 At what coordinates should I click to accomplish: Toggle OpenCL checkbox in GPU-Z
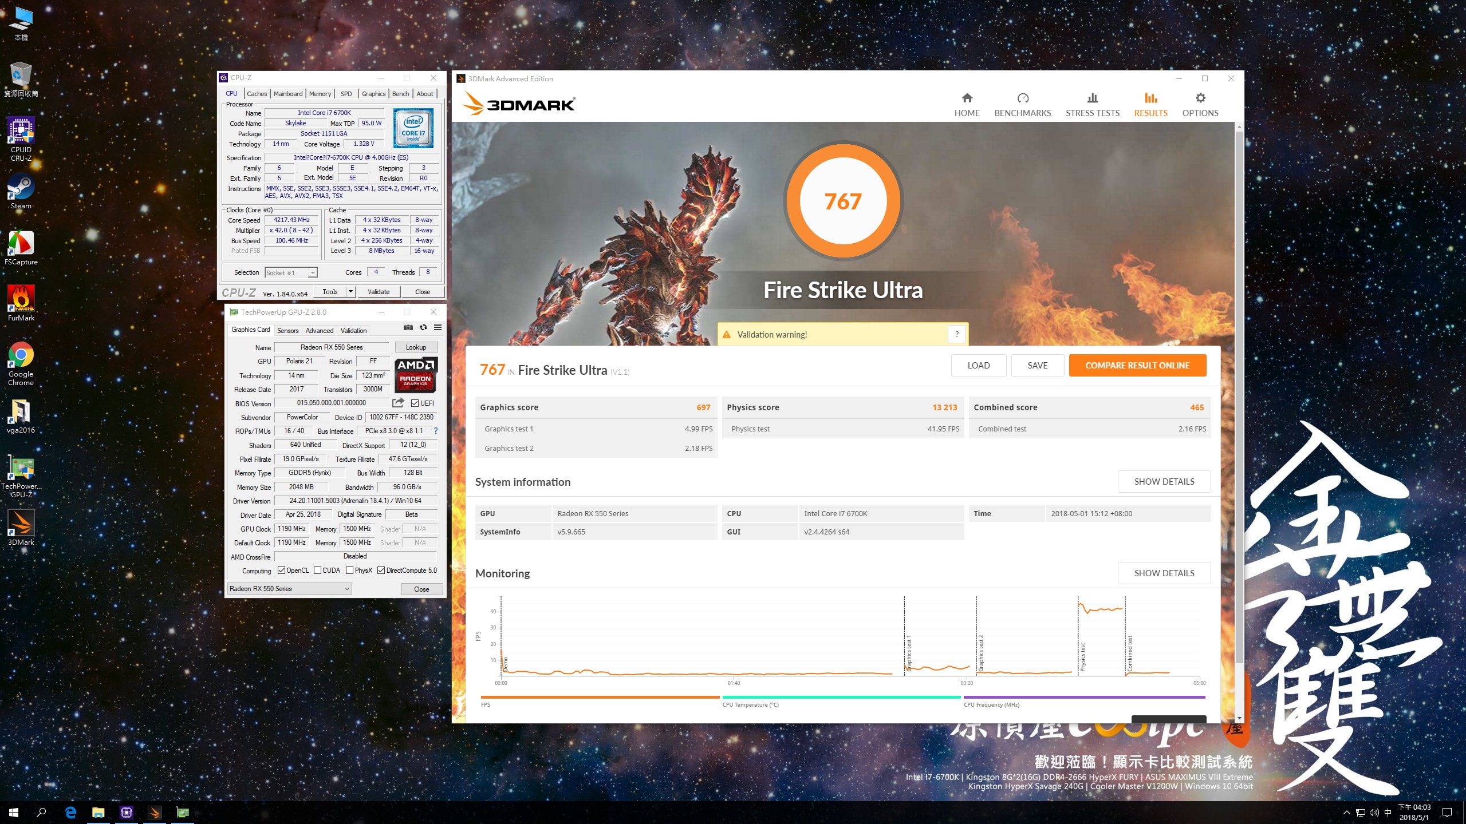281,571
